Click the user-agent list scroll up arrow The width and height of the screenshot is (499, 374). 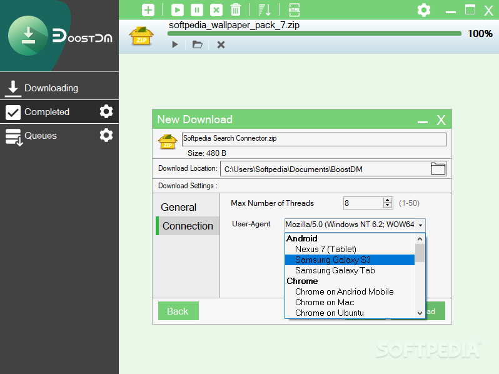(x=420, y=239)
